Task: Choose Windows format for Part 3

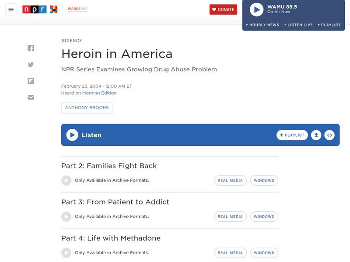Action: click(264, 217)
